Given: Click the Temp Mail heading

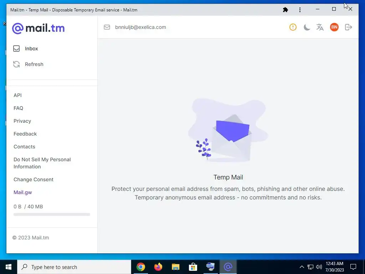Looking at the screenshot, I should click(228, 177).
